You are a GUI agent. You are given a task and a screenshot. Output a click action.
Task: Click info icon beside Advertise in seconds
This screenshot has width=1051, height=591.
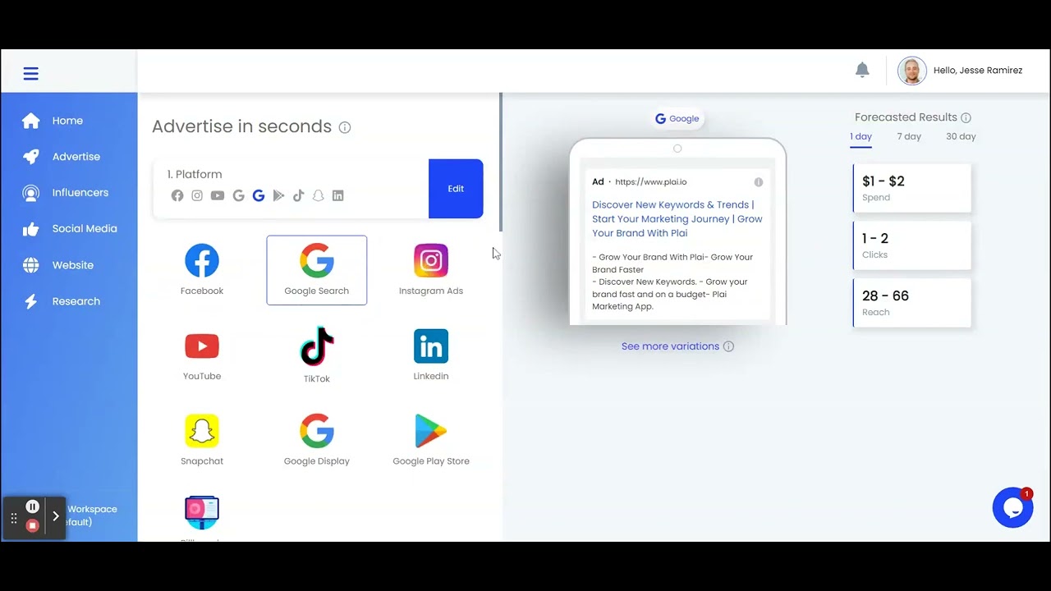(x=345, y=127)
